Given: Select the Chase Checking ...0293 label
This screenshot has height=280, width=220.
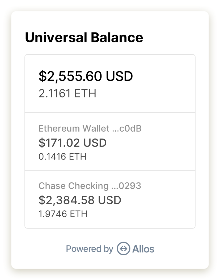Looking at the screenshot, I should tap(90, 186).
